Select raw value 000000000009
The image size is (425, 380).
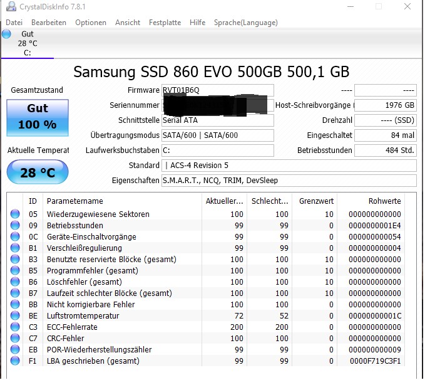[374, 349]
